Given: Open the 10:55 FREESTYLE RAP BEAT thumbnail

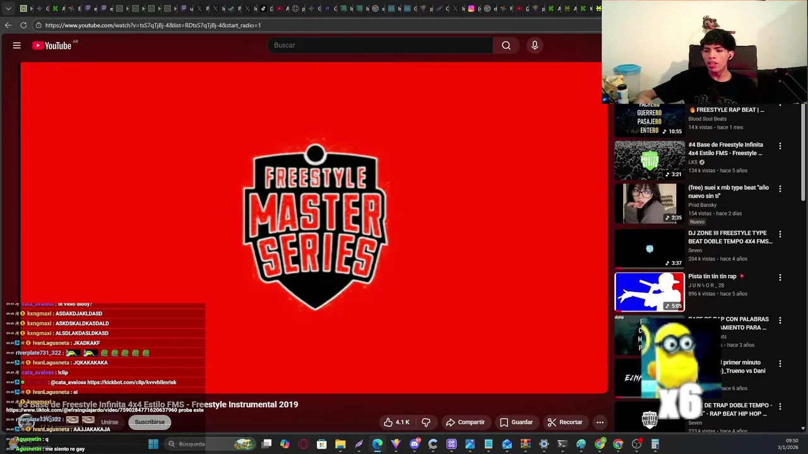Looking at the screenshot, I should [x=650, y=120].
